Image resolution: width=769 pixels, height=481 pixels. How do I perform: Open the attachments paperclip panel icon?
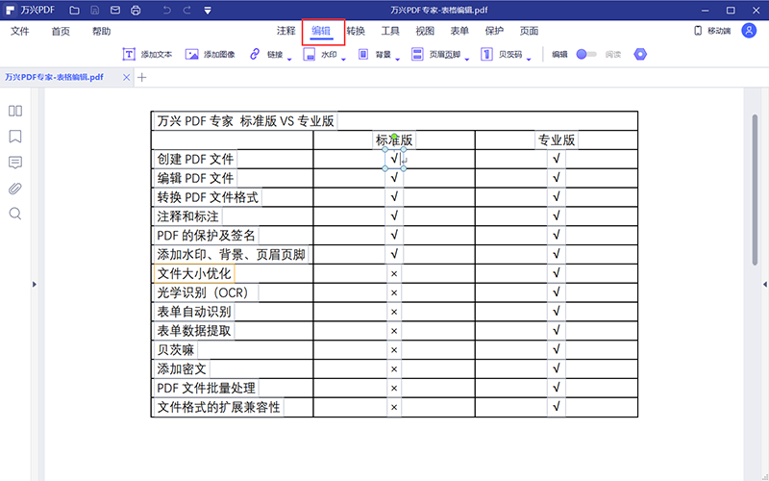(15, 189)
